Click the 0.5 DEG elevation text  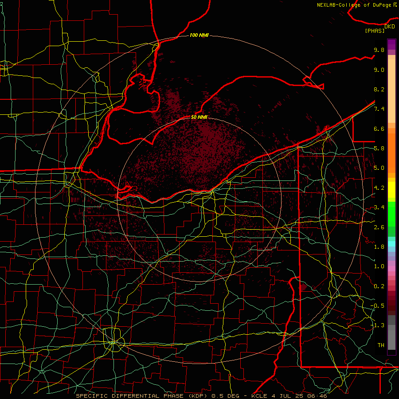226,396
